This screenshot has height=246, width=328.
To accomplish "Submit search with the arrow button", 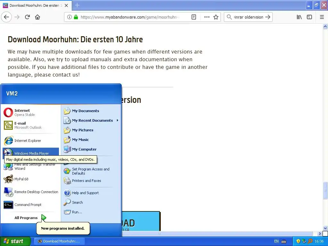I will click(268, 17).
